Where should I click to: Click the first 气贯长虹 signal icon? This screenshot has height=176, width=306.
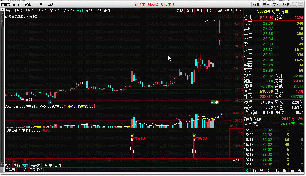point(132,136)
